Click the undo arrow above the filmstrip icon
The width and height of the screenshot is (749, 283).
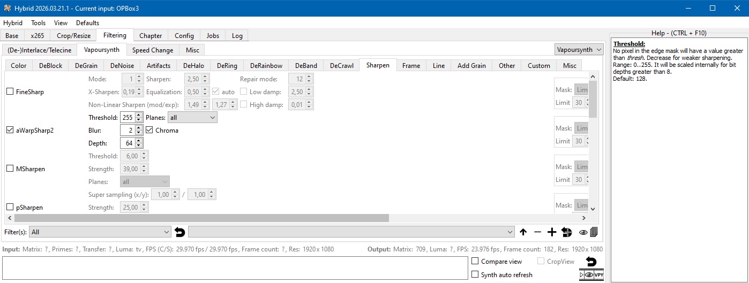591,262
